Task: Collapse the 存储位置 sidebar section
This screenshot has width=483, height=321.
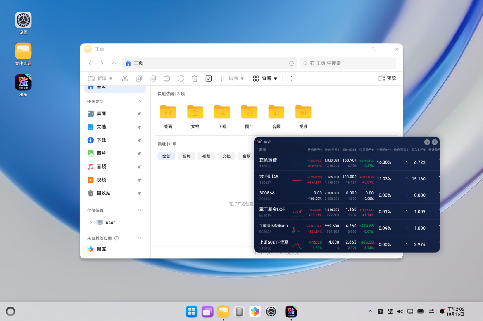Action: tap(140, 210)
